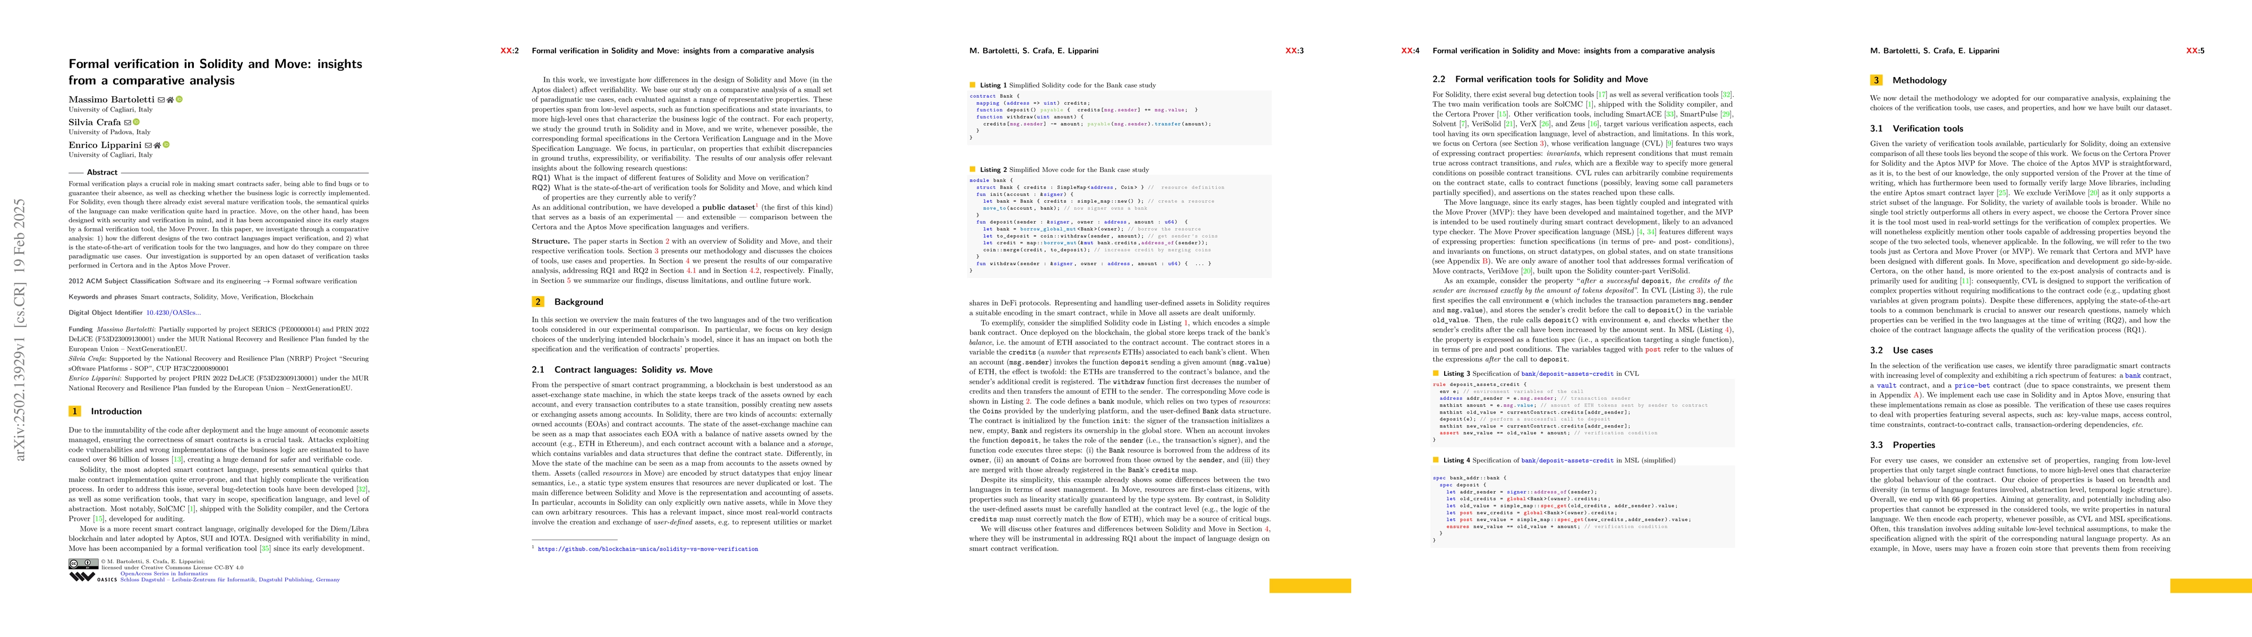Click the '2012 ACM Subject Classification' label
The image size is (2252, 637).
point(120,281)
